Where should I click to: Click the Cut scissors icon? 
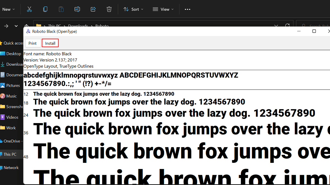(x=29, y=9)
